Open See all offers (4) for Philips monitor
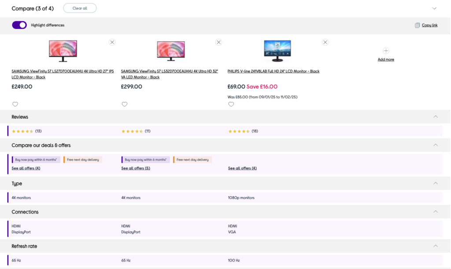Screen dimensions: 451x269 (x=242, y=168)
